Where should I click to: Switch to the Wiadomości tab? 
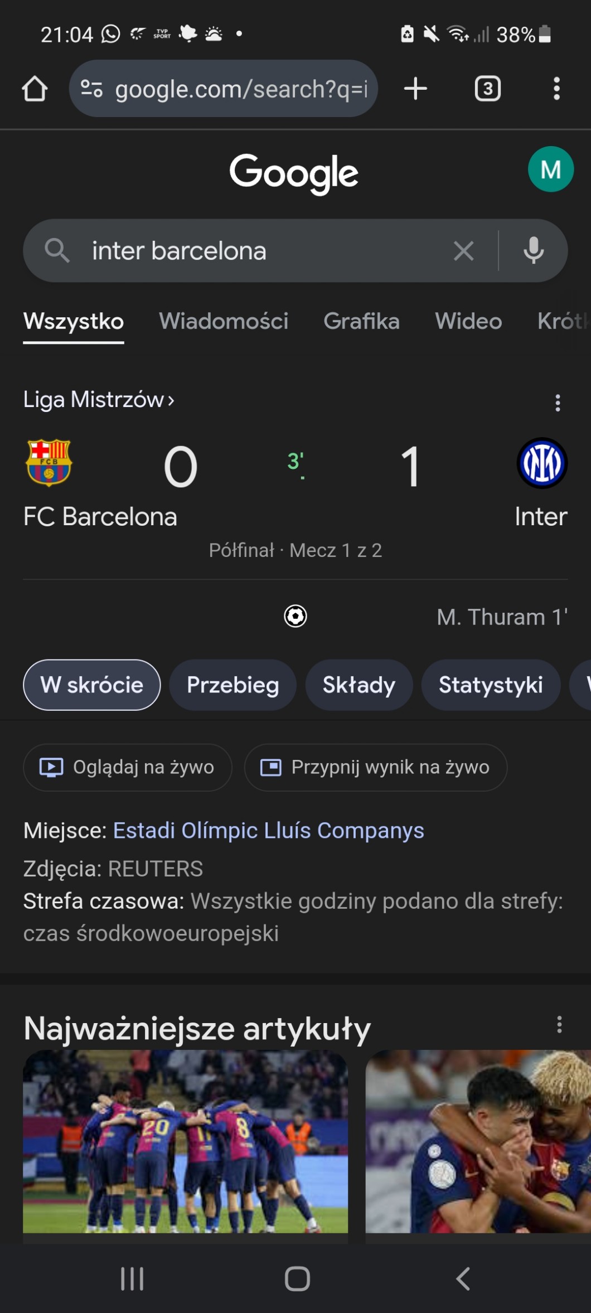pos(224,321)
